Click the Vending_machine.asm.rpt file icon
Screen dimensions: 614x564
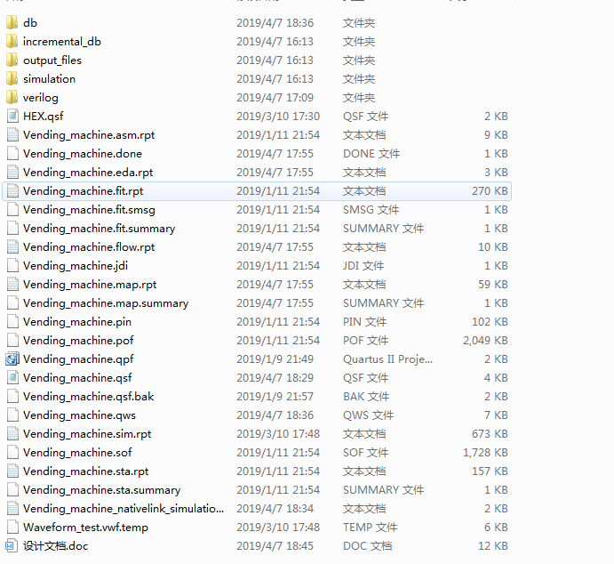[x=12, y=135]
